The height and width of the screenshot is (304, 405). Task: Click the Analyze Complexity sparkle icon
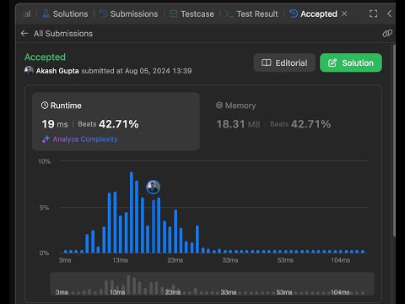tap(46, 139)
